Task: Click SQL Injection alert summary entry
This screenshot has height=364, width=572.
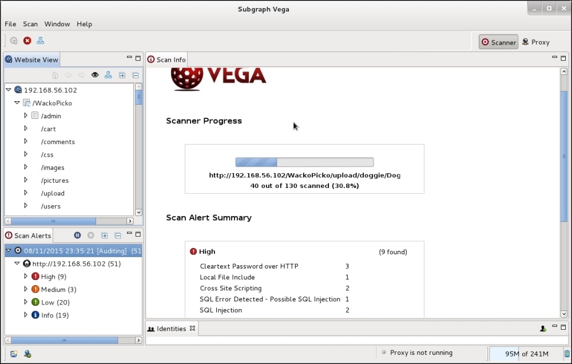Action: click(221, 310)
